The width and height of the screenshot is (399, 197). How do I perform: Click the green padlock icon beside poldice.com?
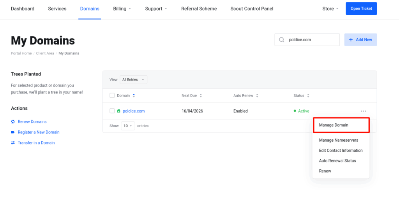click(x=119, y=111)
